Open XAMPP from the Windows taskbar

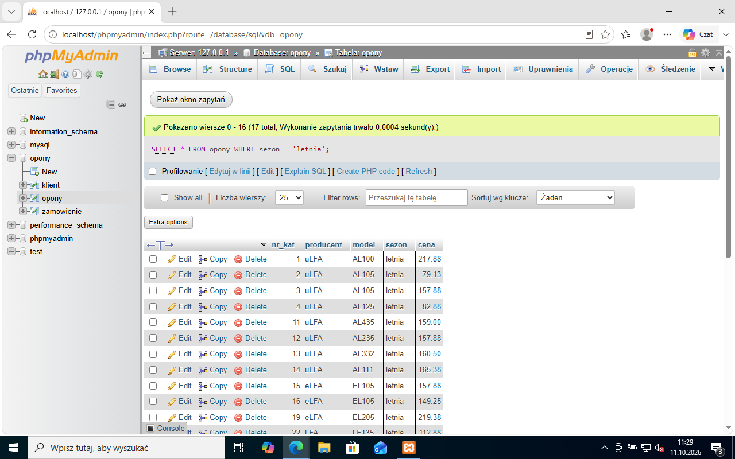pos(408,448)
